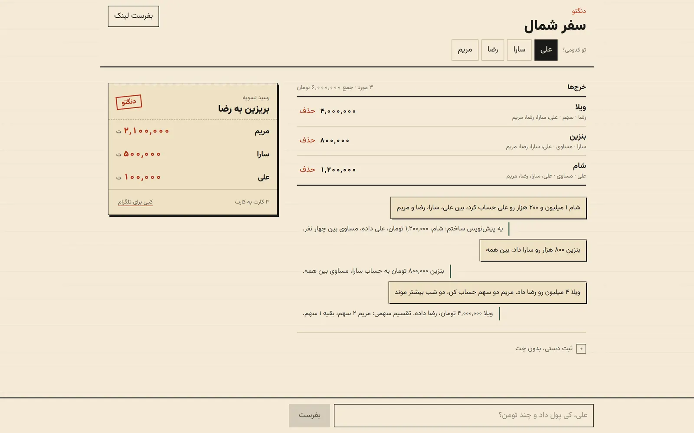This screenshot has height=433, width=694.
Task: Click the بنزین expense name
Action: point(578,136)
